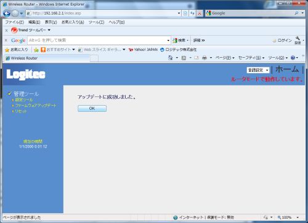Open the zoom level 100% dropdown
308x223 pixels.
[x=298, y=217]
